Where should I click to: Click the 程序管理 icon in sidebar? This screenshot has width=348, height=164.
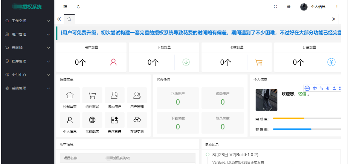[7, 61]
